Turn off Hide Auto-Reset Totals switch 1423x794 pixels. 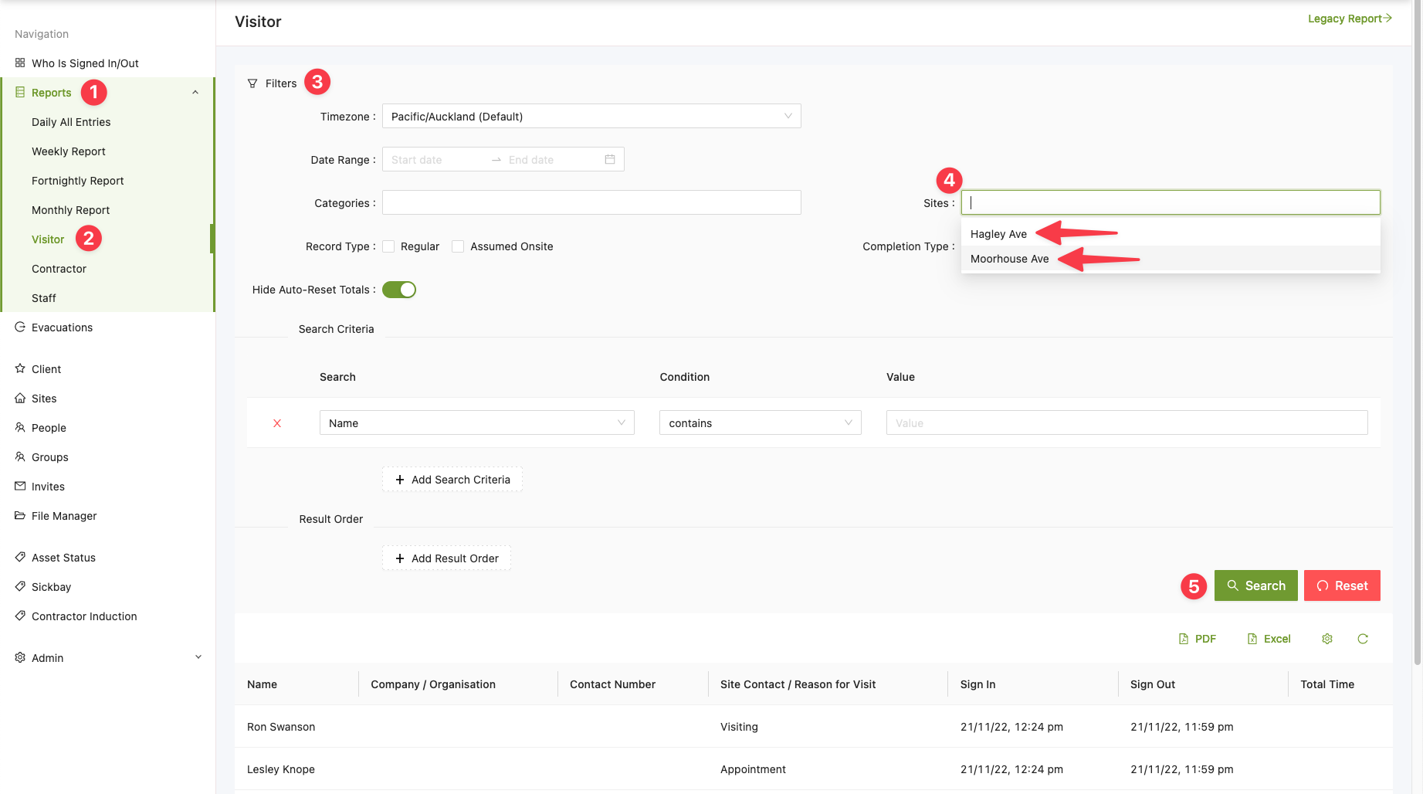pos(399,290)
